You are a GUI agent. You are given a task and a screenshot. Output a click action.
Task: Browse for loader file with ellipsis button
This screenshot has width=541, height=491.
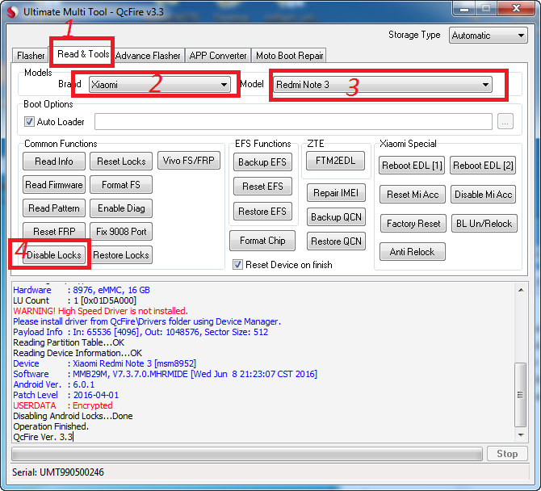pos(505,121)
